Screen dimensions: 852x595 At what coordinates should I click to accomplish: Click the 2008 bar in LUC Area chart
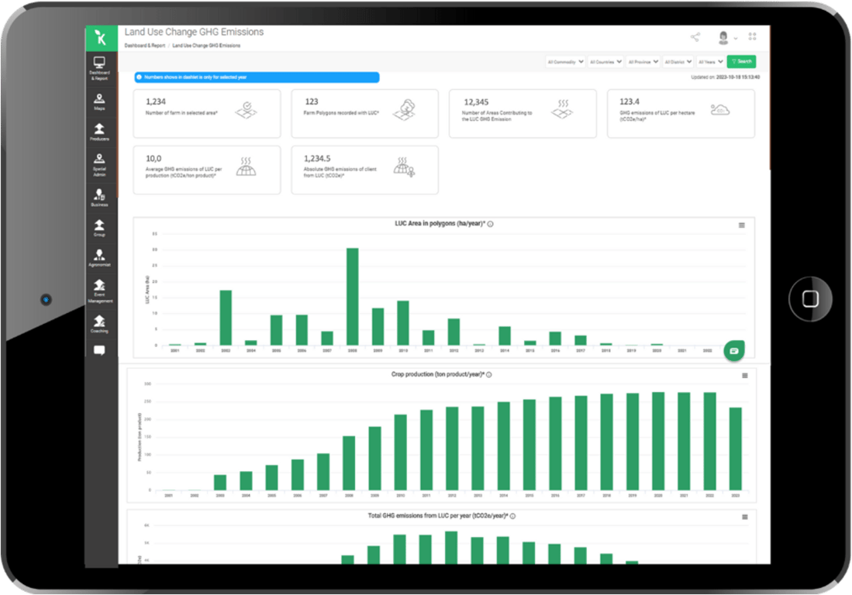click(353, 297)
